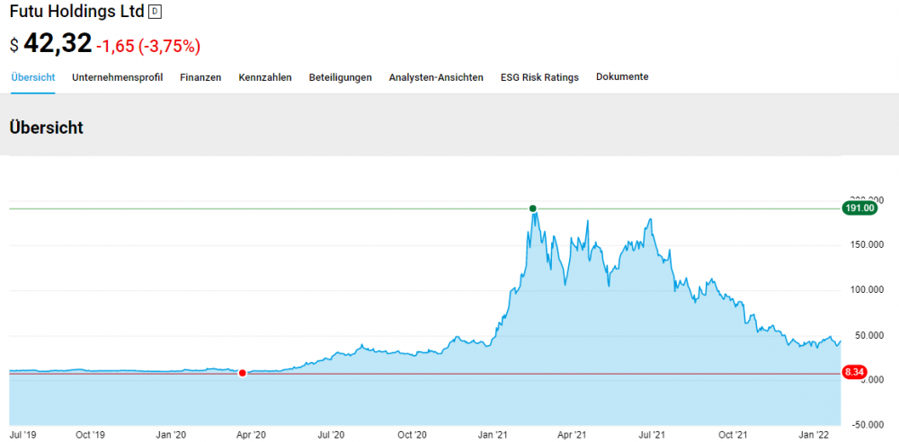Open the Dokumente tab
Screen dimensions: 899x442
point(622,77)
